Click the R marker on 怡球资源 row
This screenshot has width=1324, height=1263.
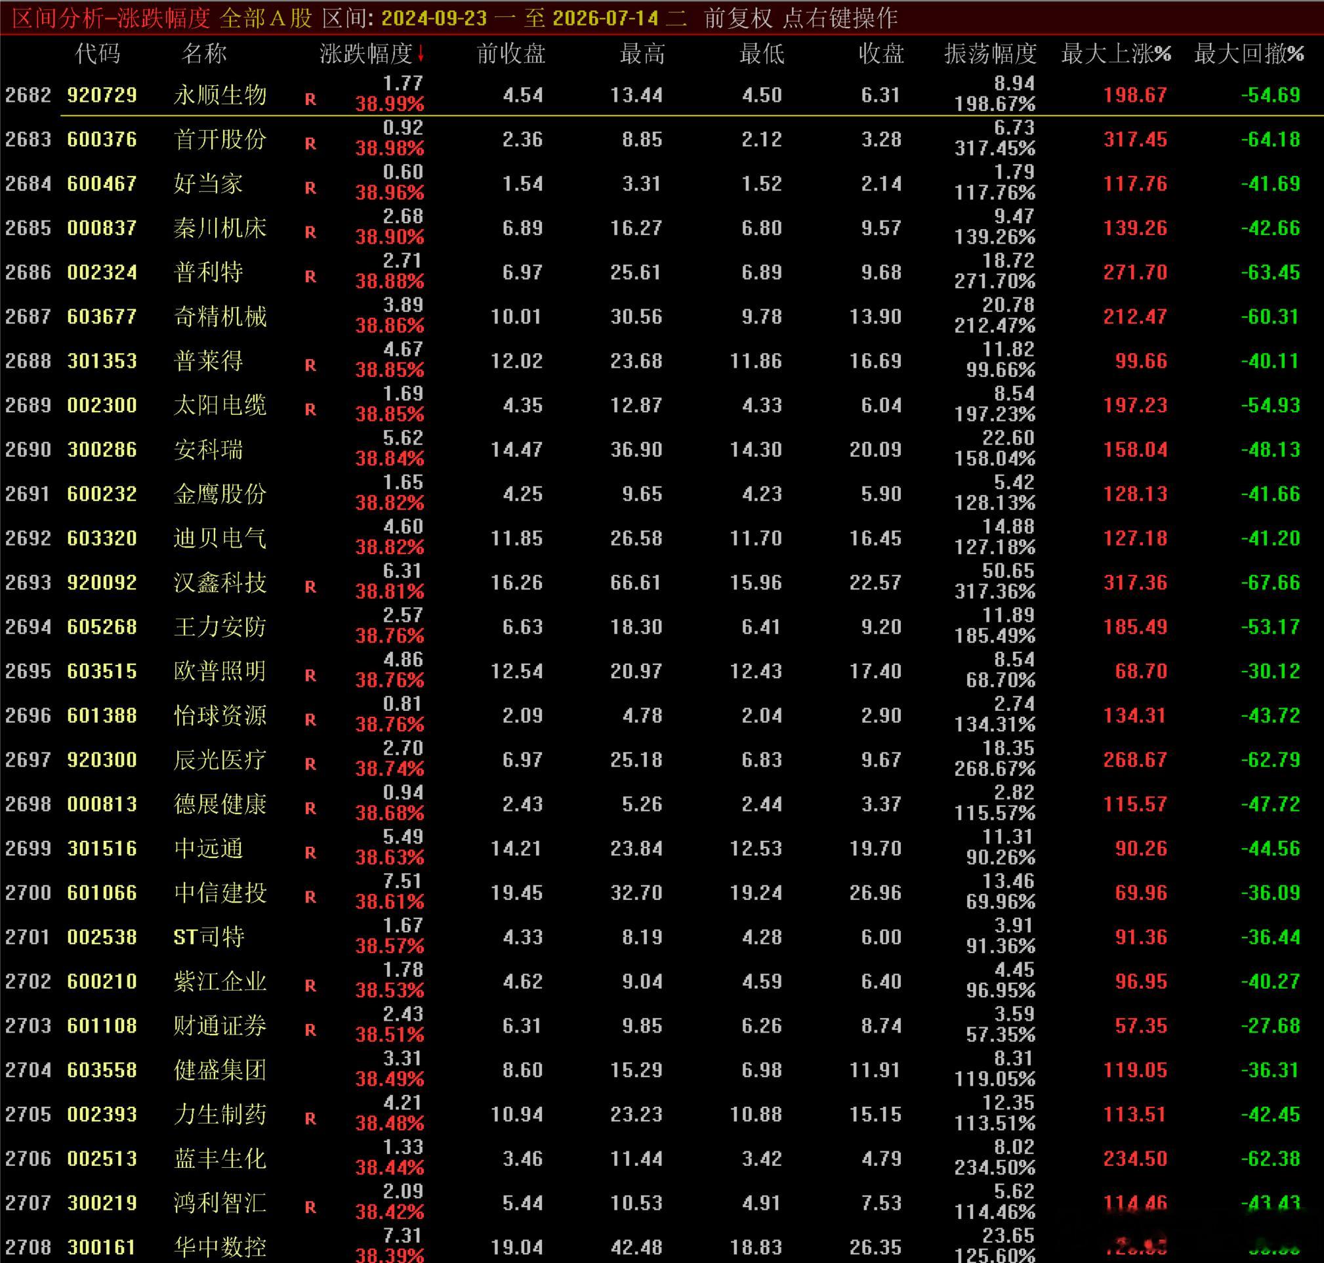coord(310,719)
